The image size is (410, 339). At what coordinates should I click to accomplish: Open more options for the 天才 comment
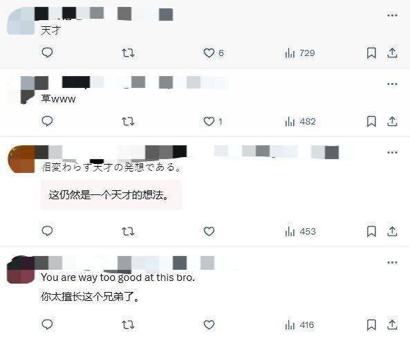pyautogui.click(x=392, y=15)
